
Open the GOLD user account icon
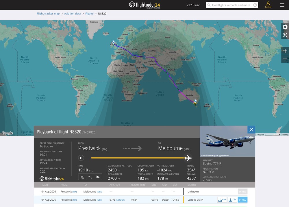click(268, 5)
